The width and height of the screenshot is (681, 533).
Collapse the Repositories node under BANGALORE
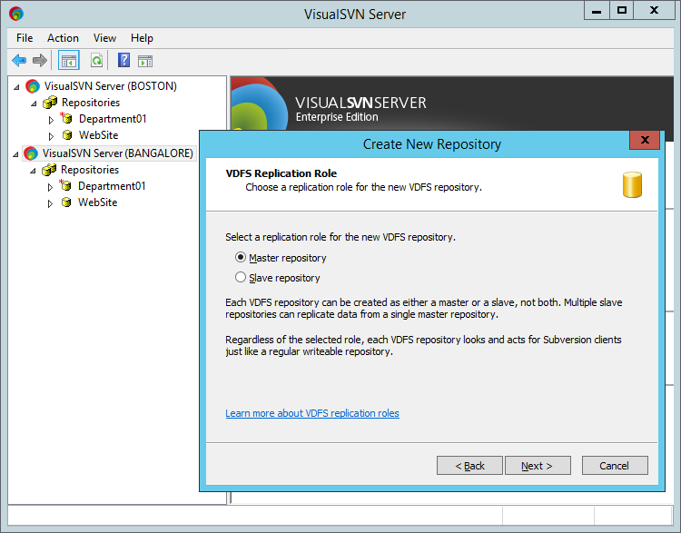point(33,171)
